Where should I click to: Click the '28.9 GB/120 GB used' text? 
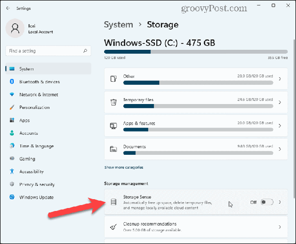255,76
